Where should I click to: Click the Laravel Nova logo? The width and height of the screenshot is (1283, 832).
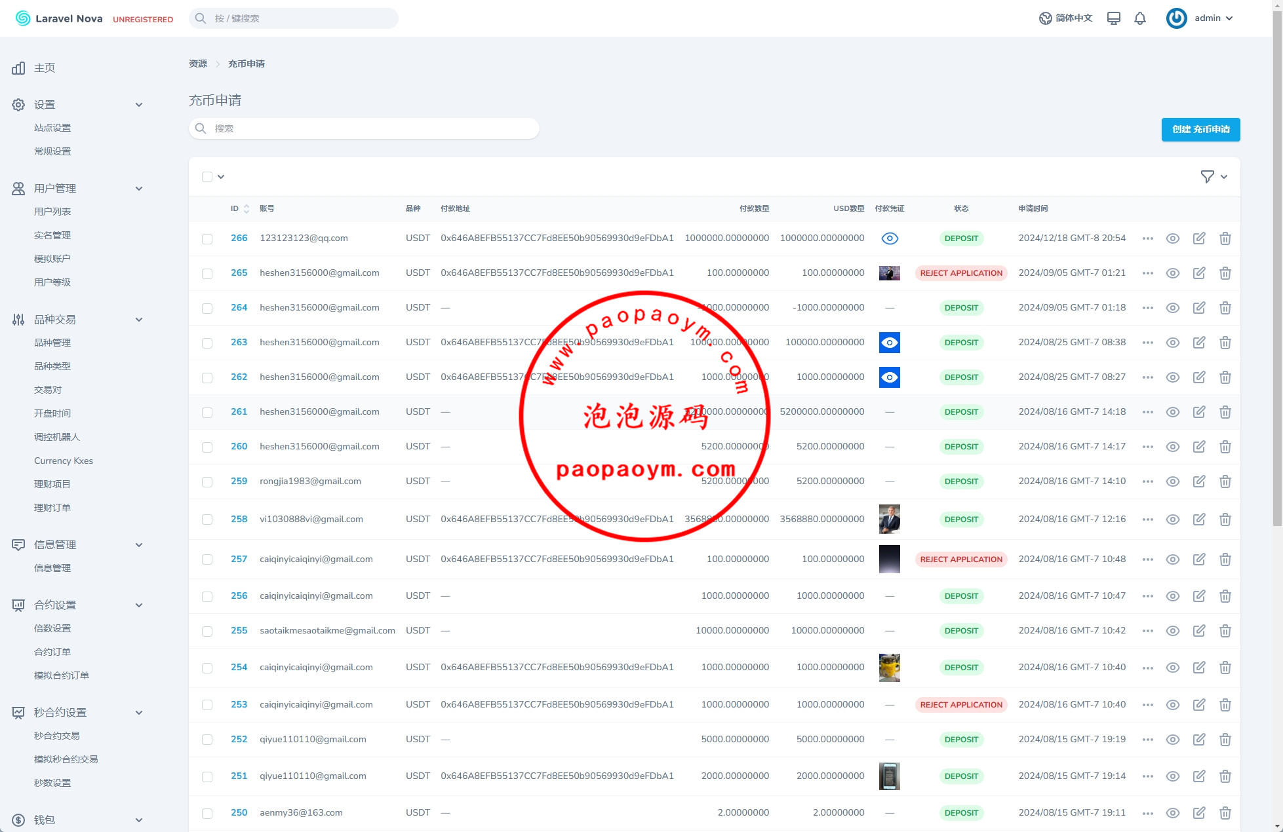pos(59,18)
